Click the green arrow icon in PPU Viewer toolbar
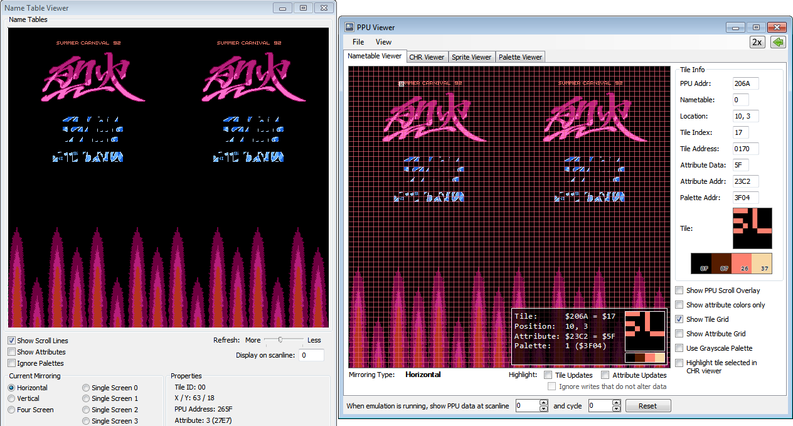This screenshot has width=793, height=426. click(777, 41)
